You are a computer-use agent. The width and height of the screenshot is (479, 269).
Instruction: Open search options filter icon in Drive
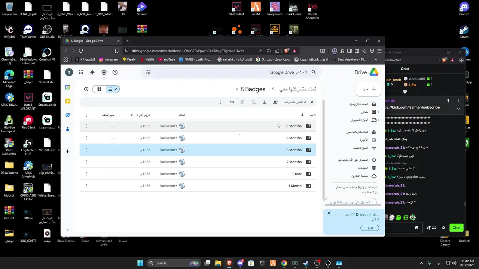[x=148, y=72]
